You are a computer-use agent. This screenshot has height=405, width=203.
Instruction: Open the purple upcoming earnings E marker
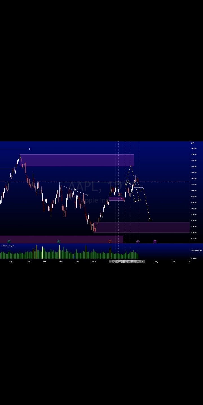[155, 241]
